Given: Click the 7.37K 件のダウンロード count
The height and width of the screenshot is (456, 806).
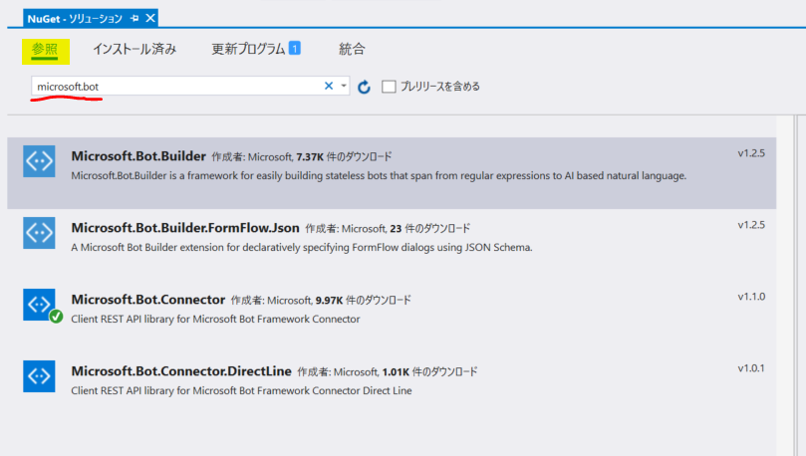Looking at the screenshot, I should tap(344, 156).
